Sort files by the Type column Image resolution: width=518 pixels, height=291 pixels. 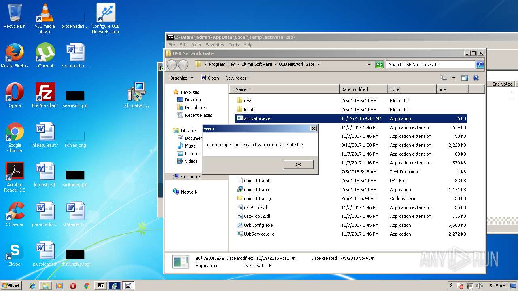[412, 89]
